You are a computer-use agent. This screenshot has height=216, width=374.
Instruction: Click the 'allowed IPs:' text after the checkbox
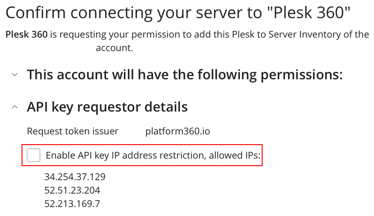[x=235, y=156]
